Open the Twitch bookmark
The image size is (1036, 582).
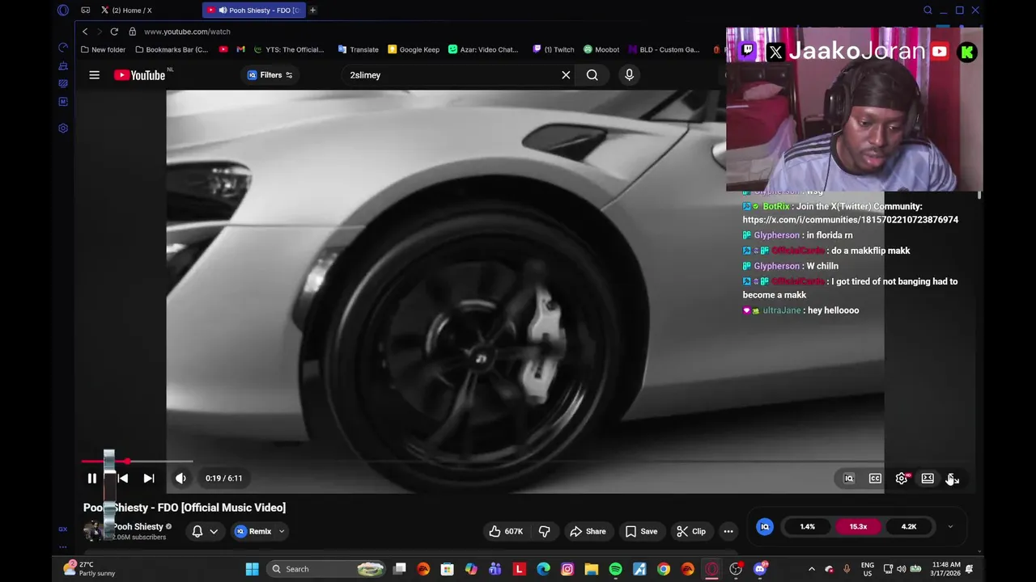[x=554, y=49]
